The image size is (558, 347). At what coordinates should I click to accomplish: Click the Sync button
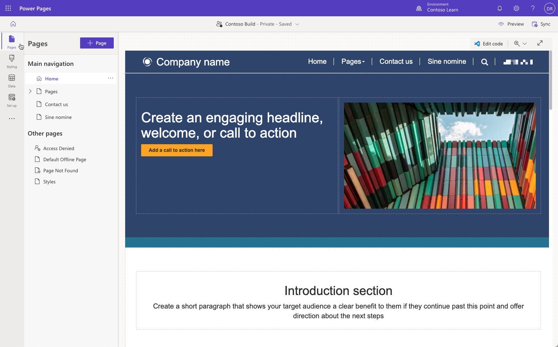(x=541, y=24)
